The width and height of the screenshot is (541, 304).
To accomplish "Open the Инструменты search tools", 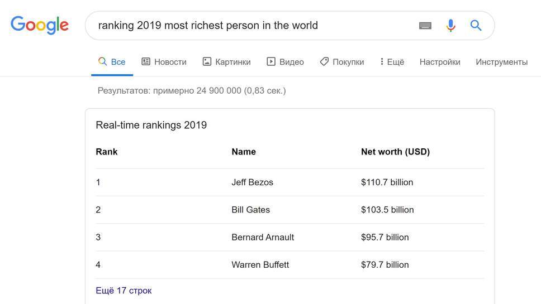I will click(x=501, y=62).
